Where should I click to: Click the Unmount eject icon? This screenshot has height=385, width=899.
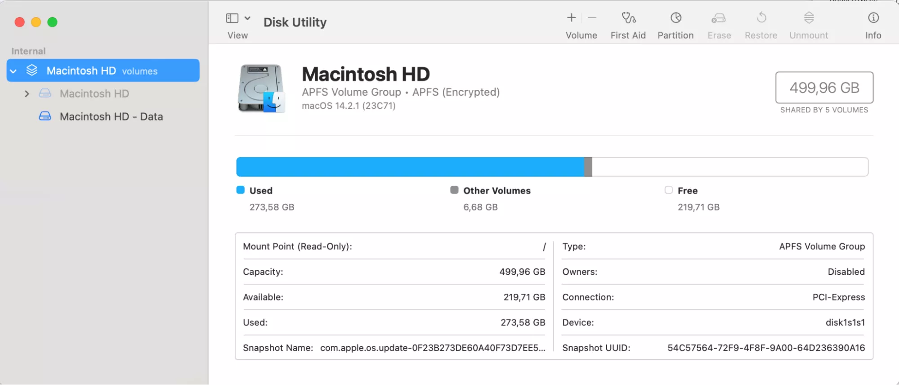pos(809,18)
